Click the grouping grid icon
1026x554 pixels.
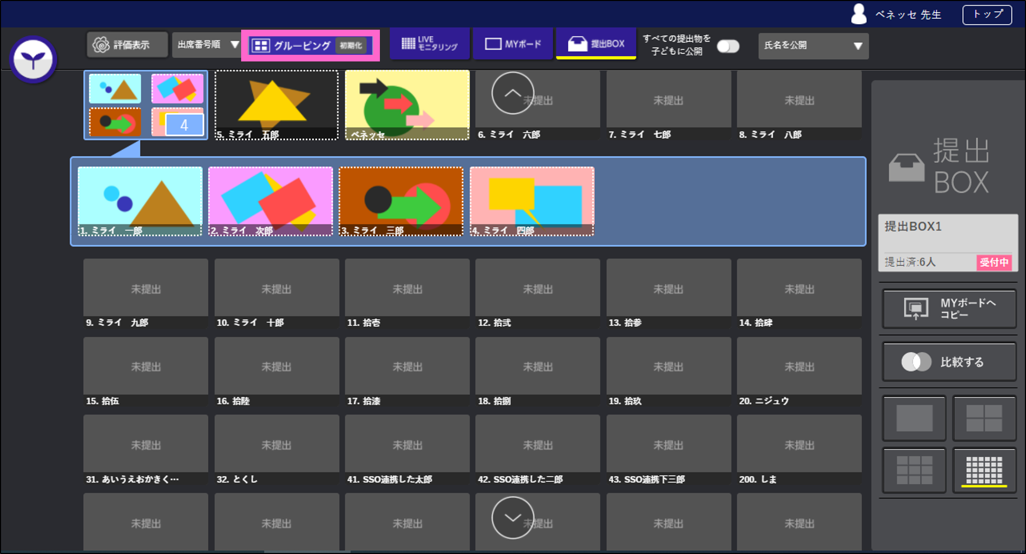click(261, 46)
